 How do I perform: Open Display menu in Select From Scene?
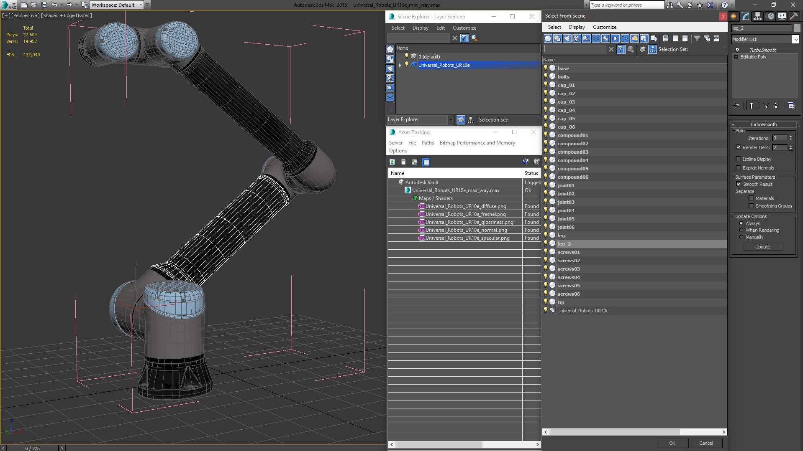tap(577, 27)
